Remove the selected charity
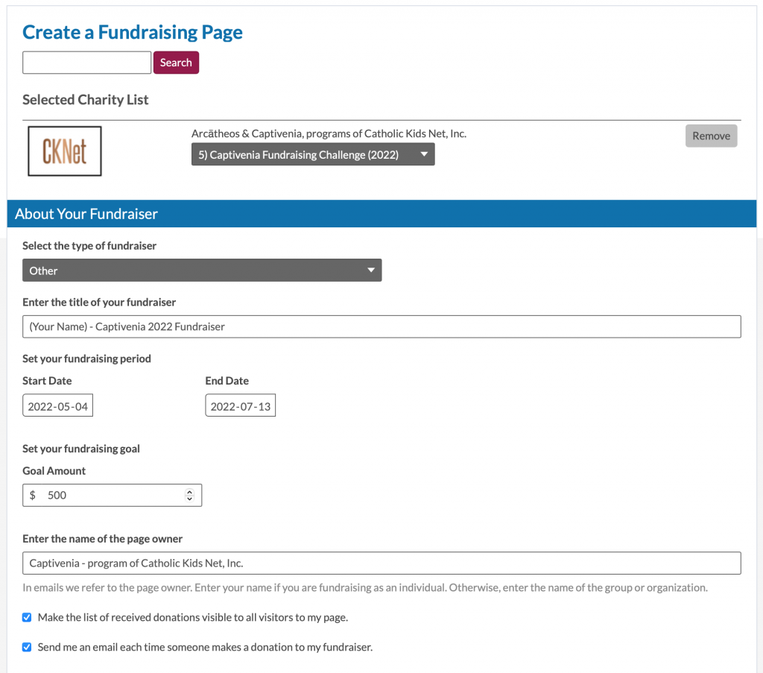Image resolution: width=763 pixels, height=673 pixels. 711,136
